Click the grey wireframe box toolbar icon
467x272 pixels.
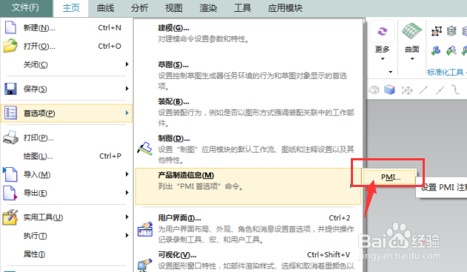374,89
